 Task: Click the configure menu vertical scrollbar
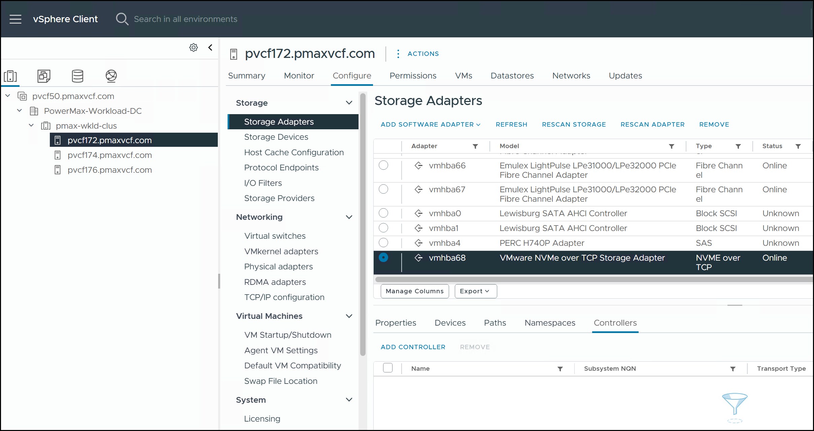(x=363, y=225)
